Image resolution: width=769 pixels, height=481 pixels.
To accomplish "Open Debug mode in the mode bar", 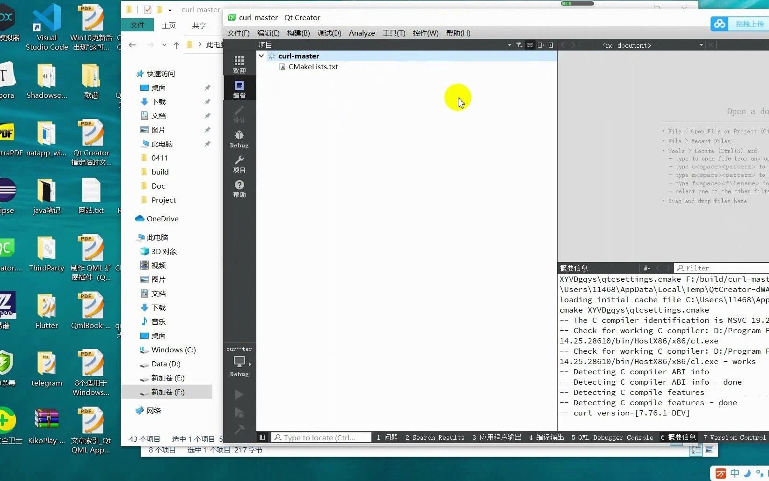I will (239, 139).
